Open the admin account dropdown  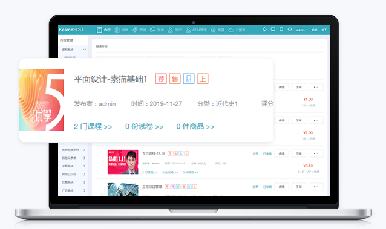pos(302,30)
